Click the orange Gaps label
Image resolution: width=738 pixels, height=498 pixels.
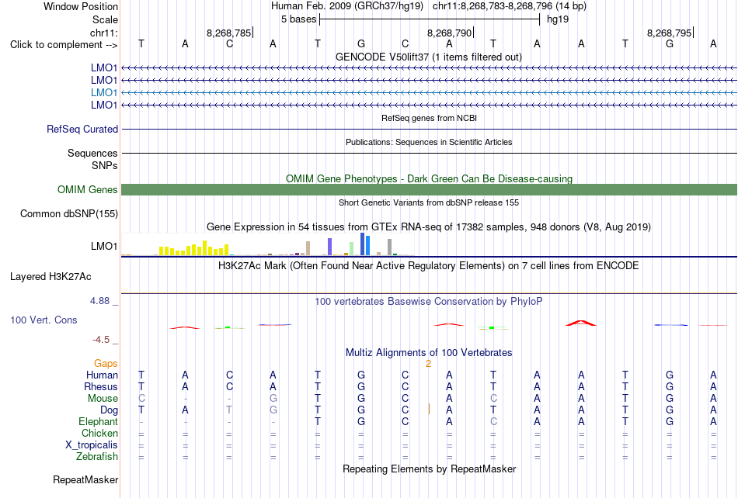(x=106, y=363)
